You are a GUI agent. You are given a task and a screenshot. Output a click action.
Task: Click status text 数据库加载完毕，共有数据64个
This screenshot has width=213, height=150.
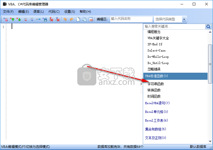(121, 147)
